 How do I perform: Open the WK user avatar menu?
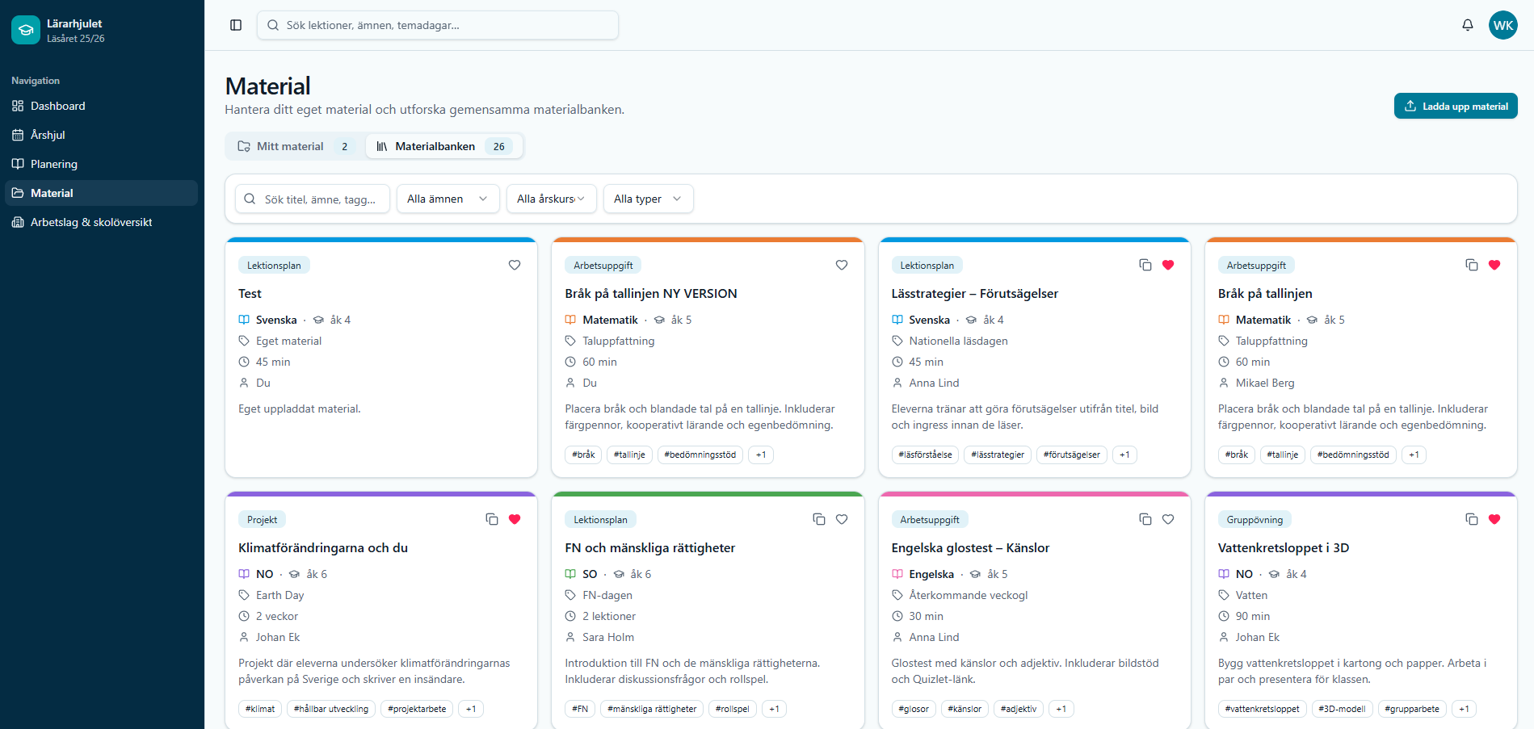click(x=1503, y=25)
